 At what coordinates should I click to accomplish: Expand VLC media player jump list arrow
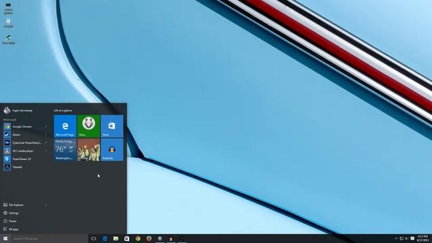46,151
